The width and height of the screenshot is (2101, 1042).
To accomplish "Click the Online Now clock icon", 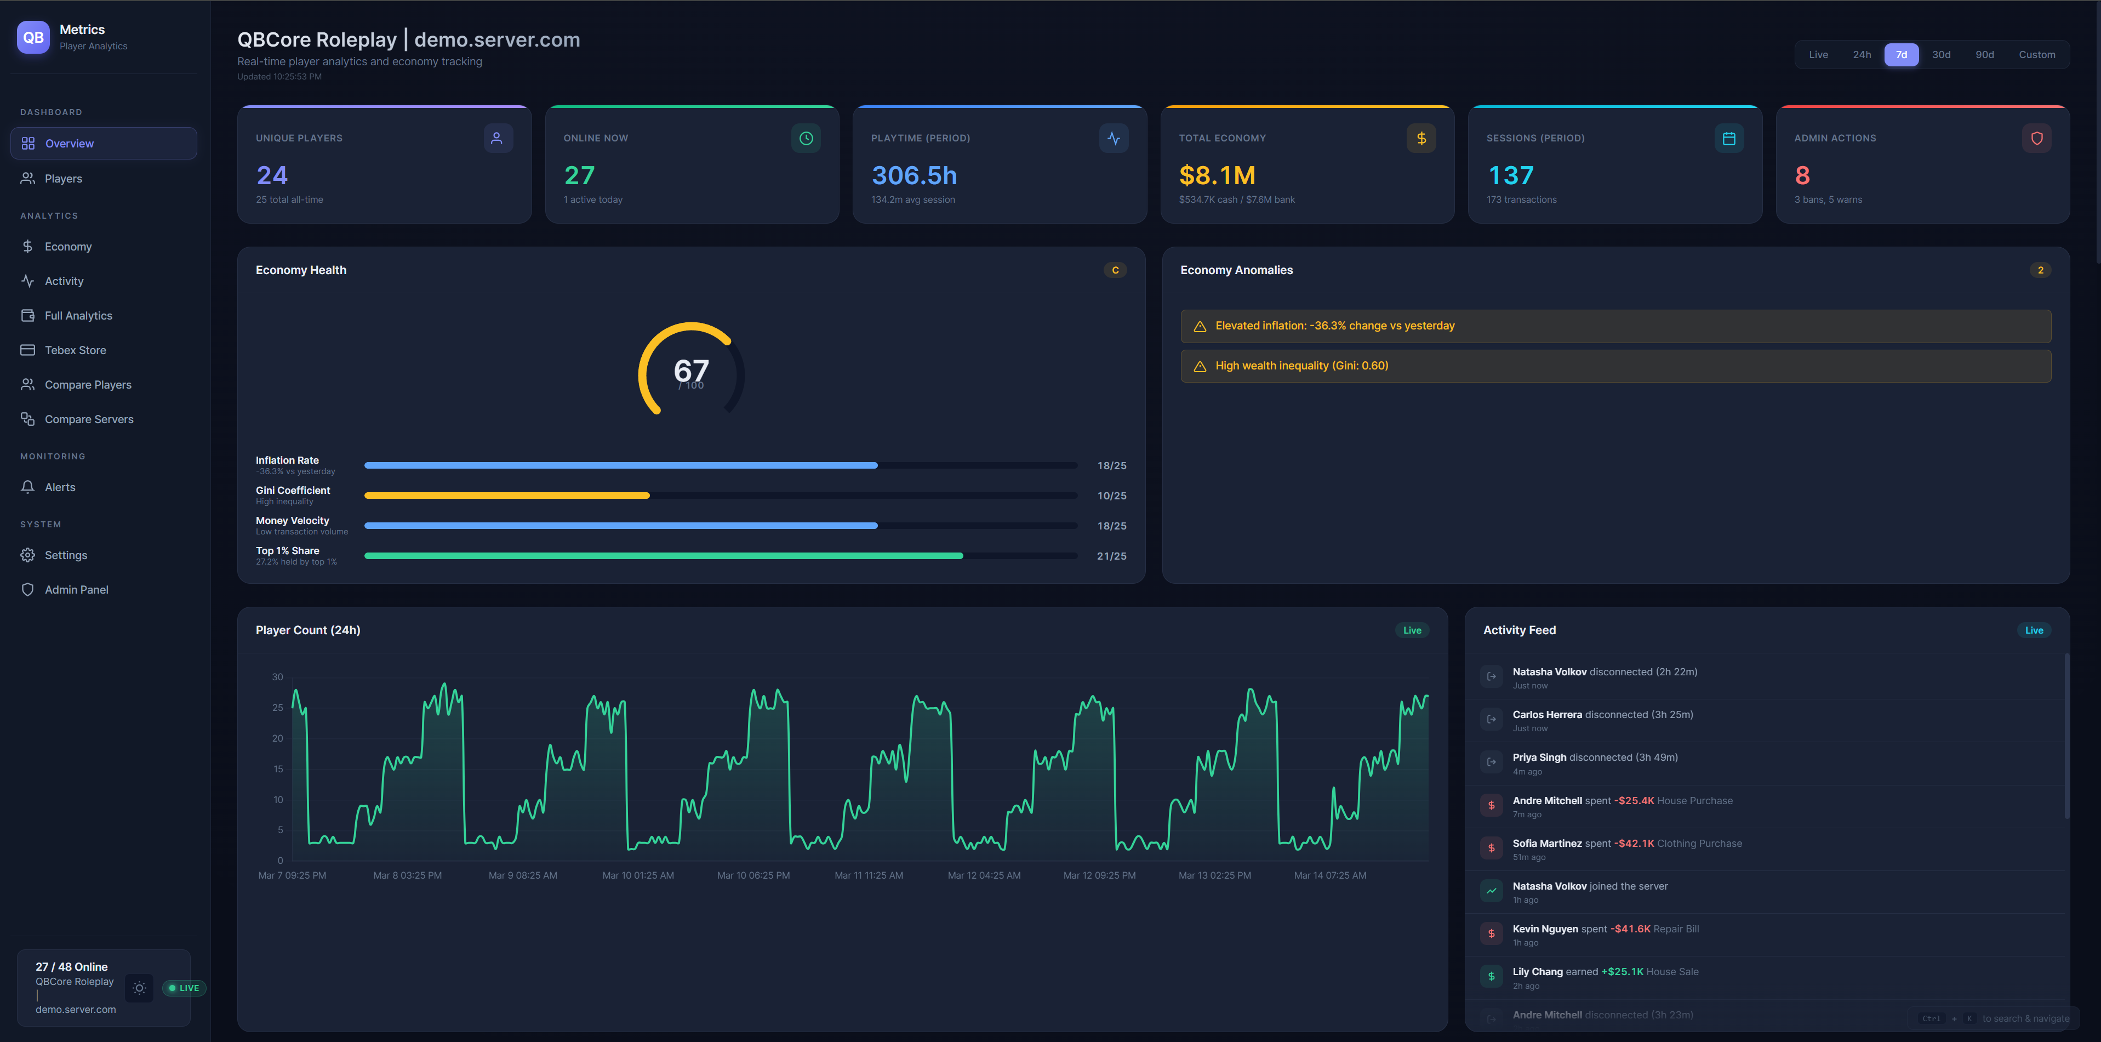I will click(805, 138).
